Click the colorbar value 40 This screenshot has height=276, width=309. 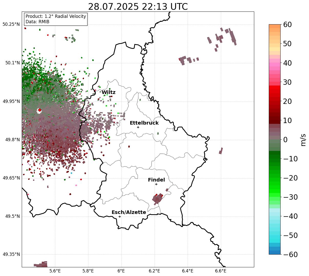(x=288, y=63)
